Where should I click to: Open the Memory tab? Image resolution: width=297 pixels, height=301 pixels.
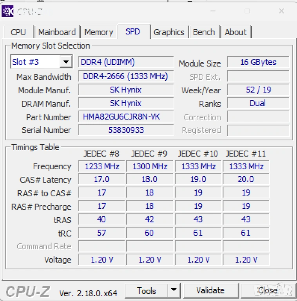(99, 32)
